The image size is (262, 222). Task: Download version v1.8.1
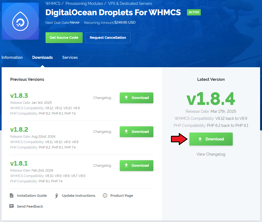[137, 166]
